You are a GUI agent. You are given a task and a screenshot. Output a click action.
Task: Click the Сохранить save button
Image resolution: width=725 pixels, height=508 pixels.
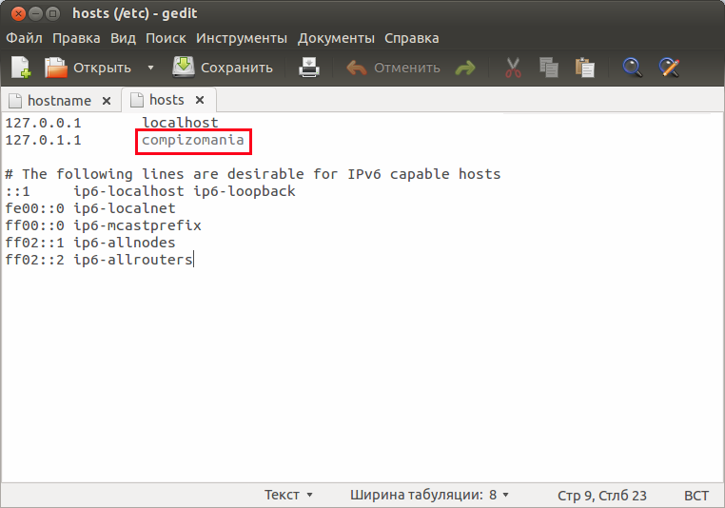223,68
